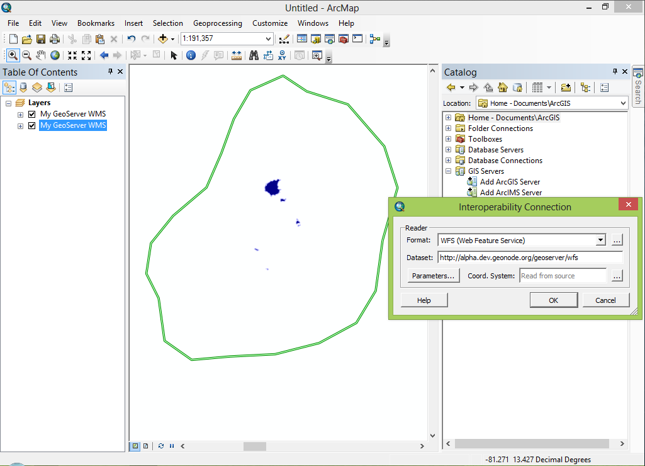Click the Fixed Zoom In icon
This screenshot has height=466, width=645.
point(72,55)
